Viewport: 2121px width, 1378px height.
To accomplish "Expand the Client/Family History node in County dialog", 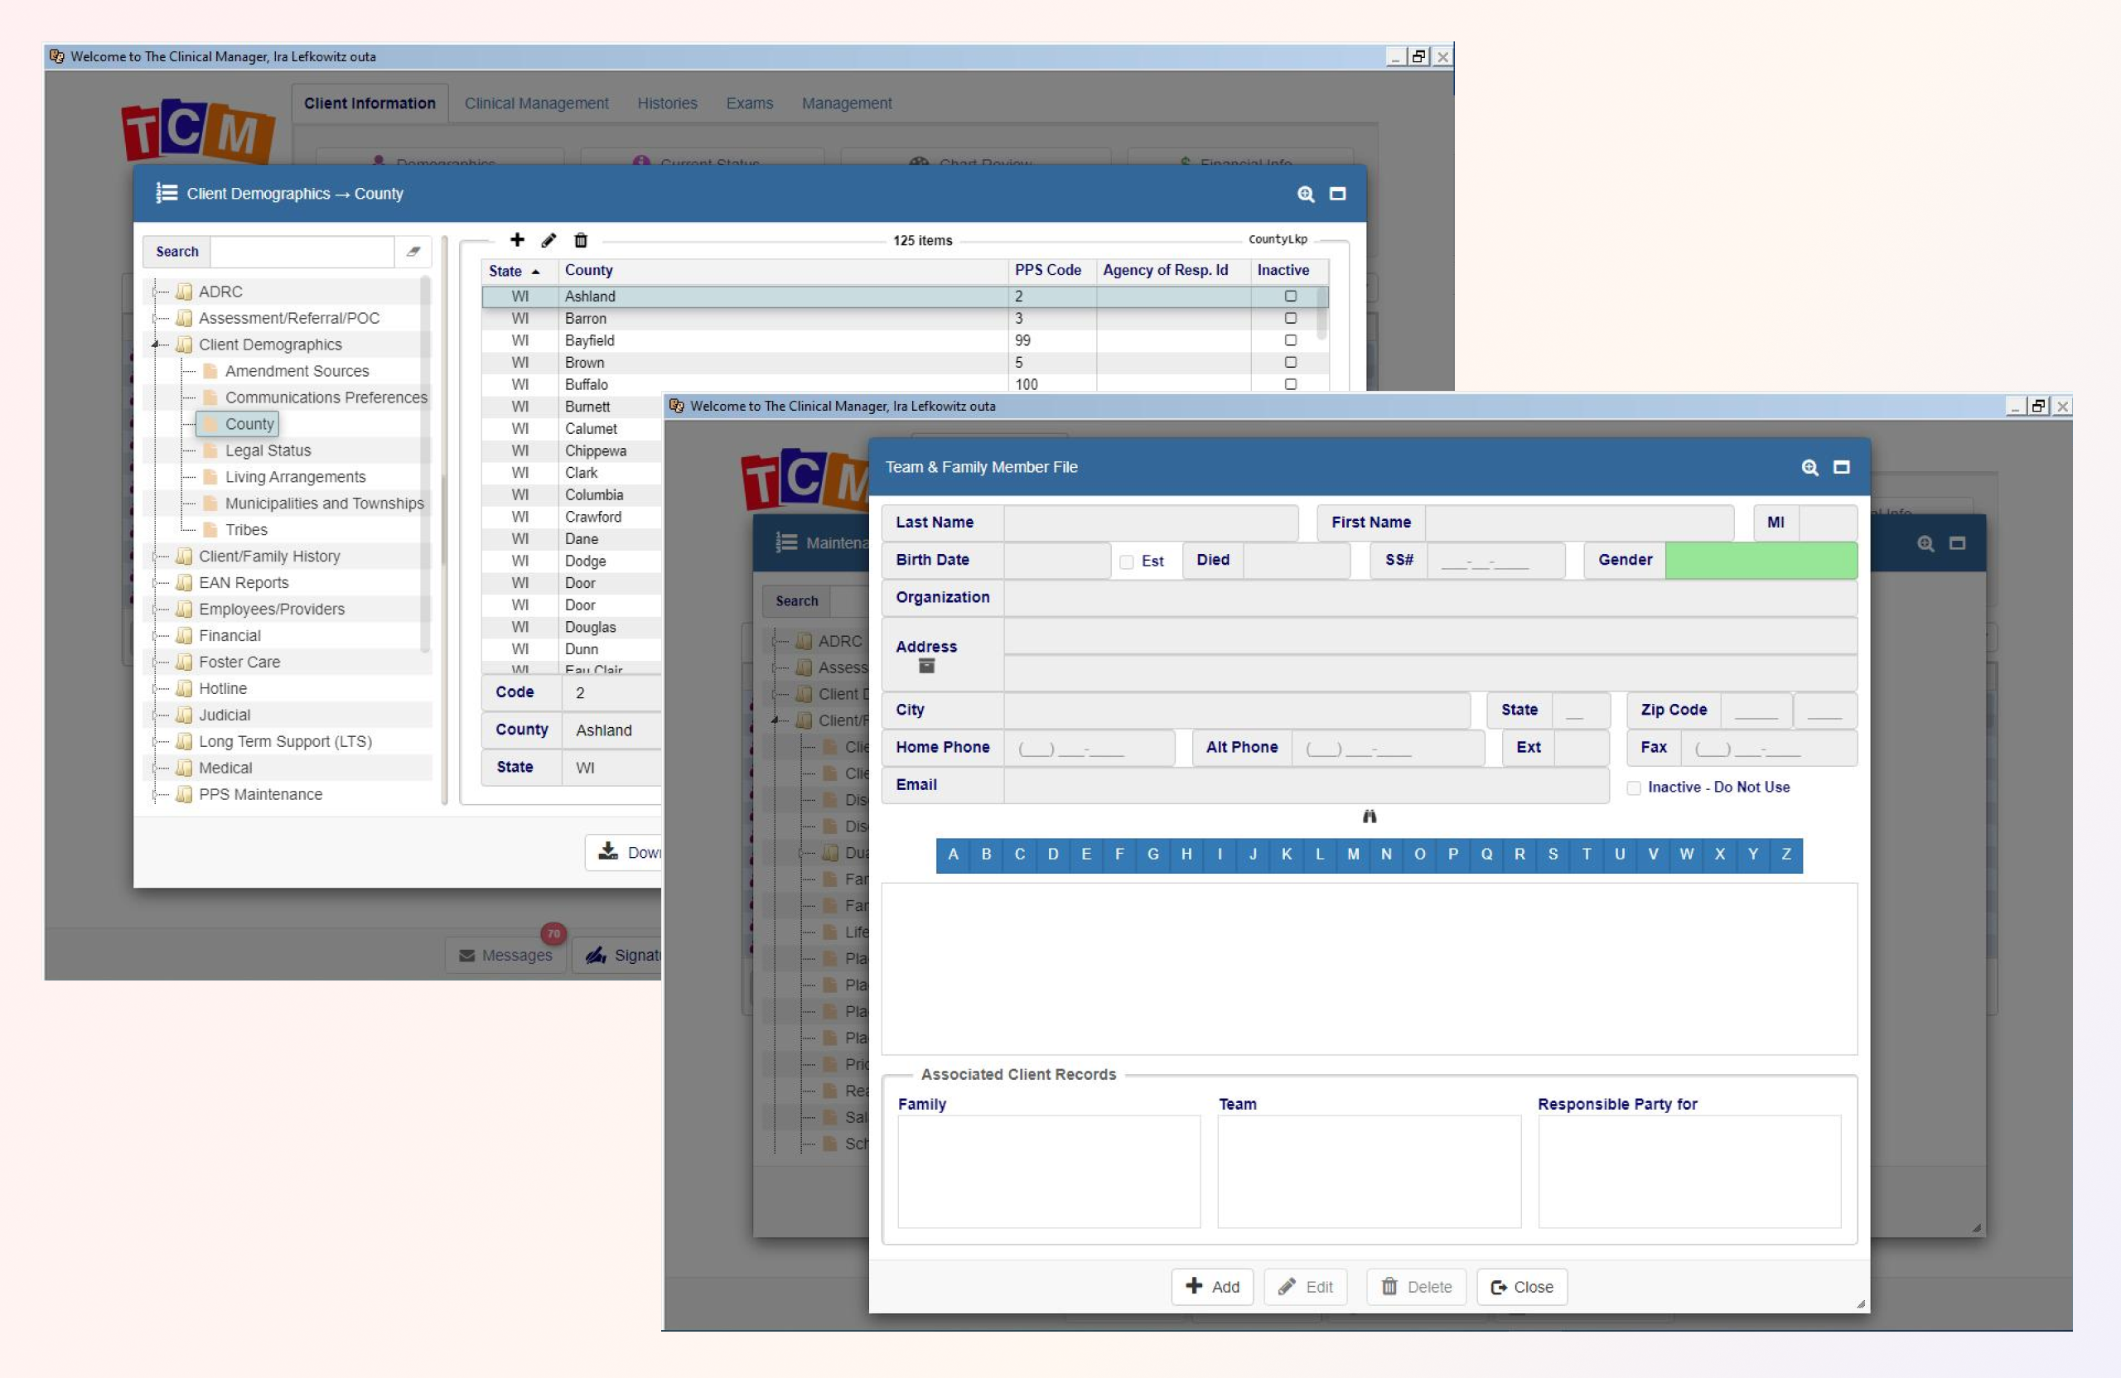I will click(x=155, y=556).
